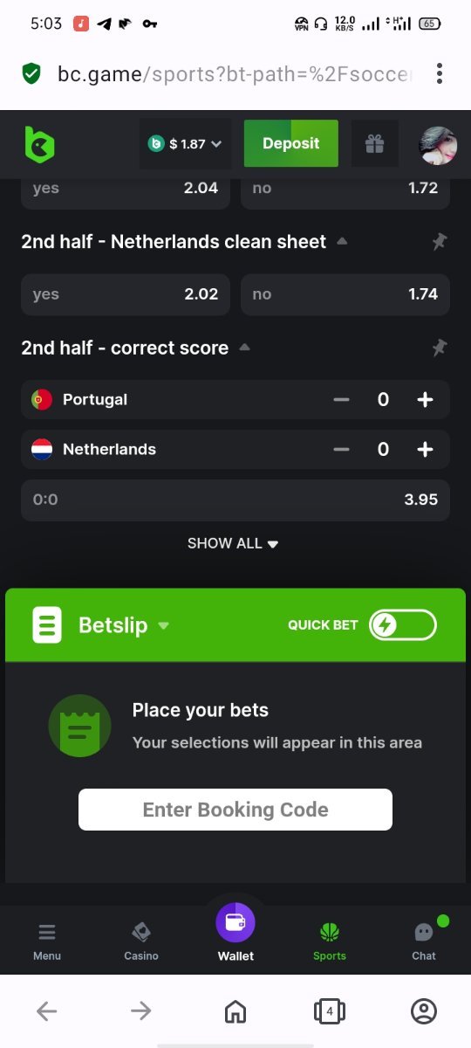Decrease Netherlands score with minus
Image resolution: width=471 pixels, height=1048 pixels.
click(341, 450)
